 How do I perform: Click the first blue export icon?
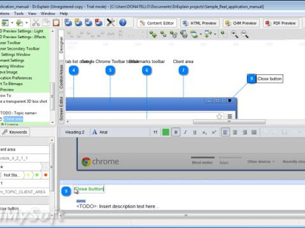(68, 23)
